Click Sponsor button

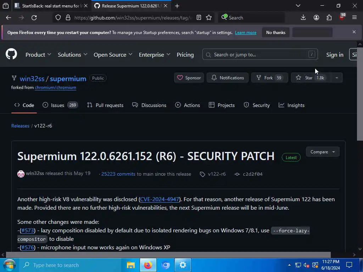point(189,78)
